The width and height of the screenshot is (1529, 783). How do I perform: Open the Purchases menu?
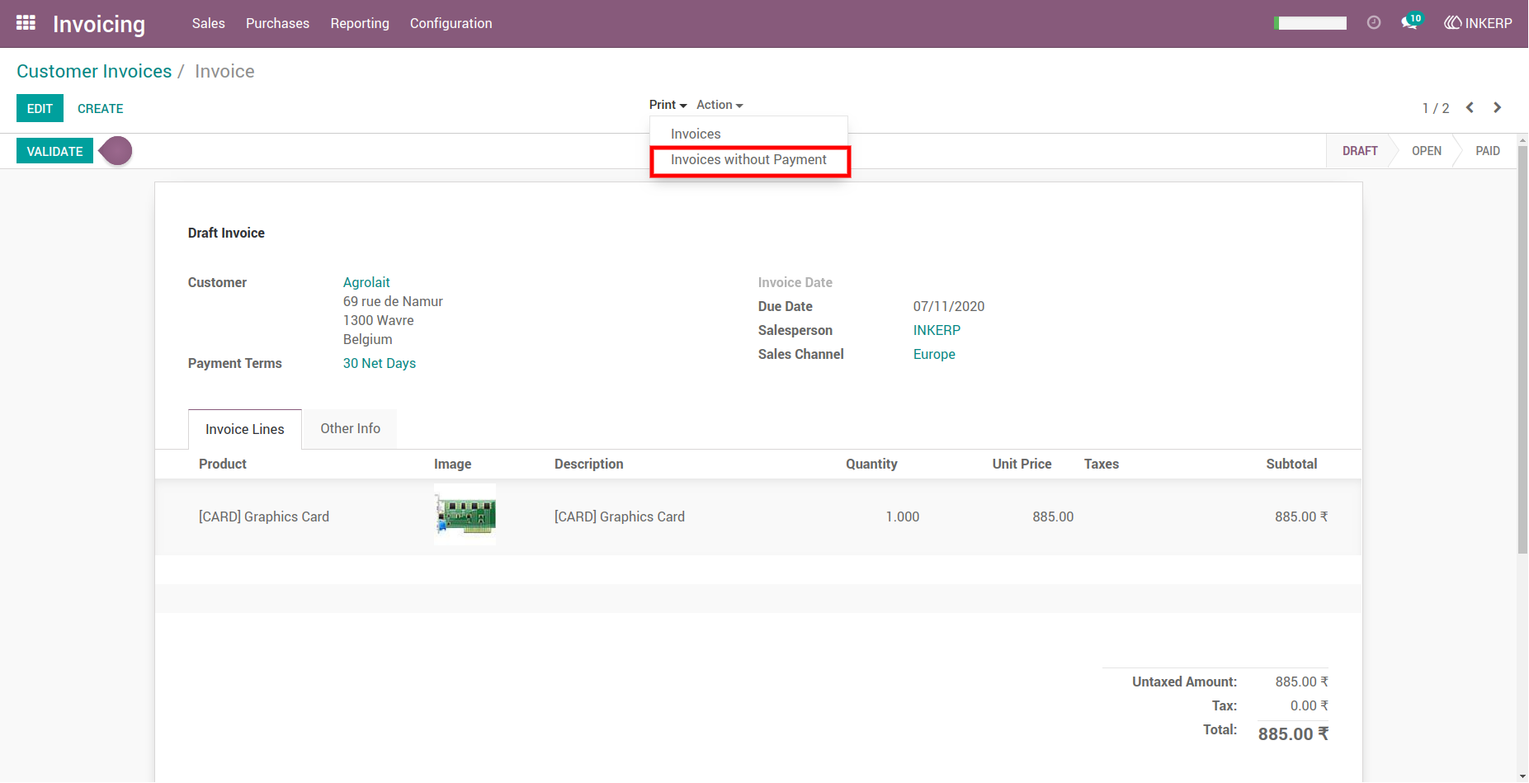click(x=277, y=23)
